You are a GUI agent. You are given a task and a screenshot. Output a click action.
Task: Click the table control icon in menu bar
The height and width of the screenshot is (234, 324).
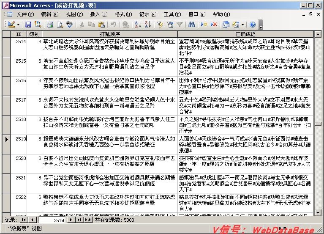(x=10, y=14)
